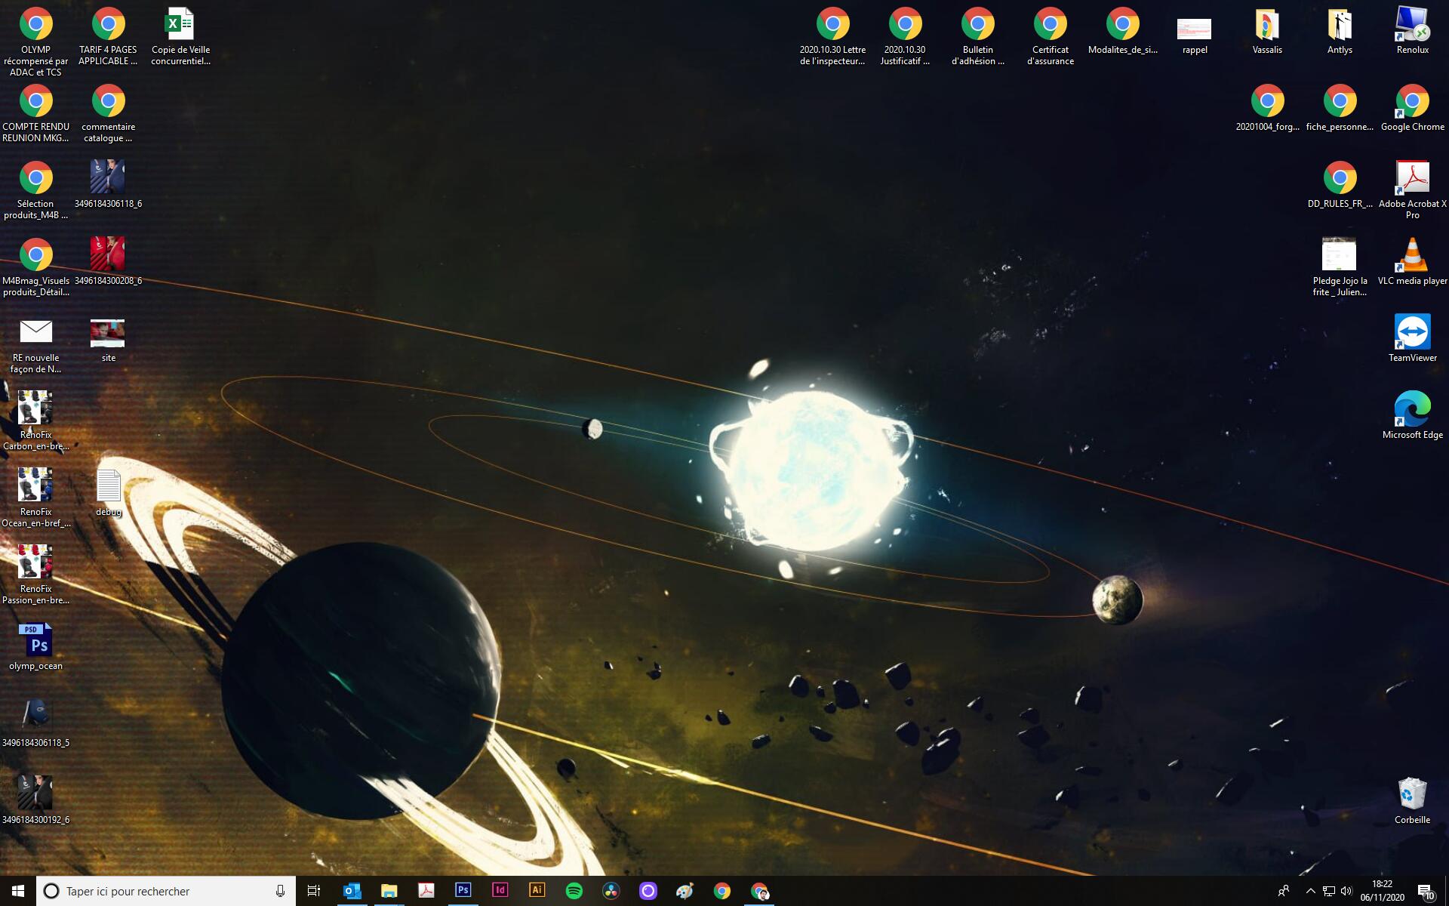Select the Corbeille recycle bin
This screenshot has height=906, width=1449.
tap(1412, 794)
